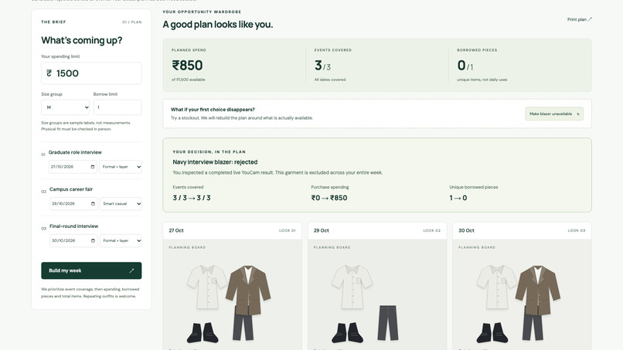Click the brown blazer in the 27 Oct look
This screenshot has width=623, height=350.
point(248,290)
